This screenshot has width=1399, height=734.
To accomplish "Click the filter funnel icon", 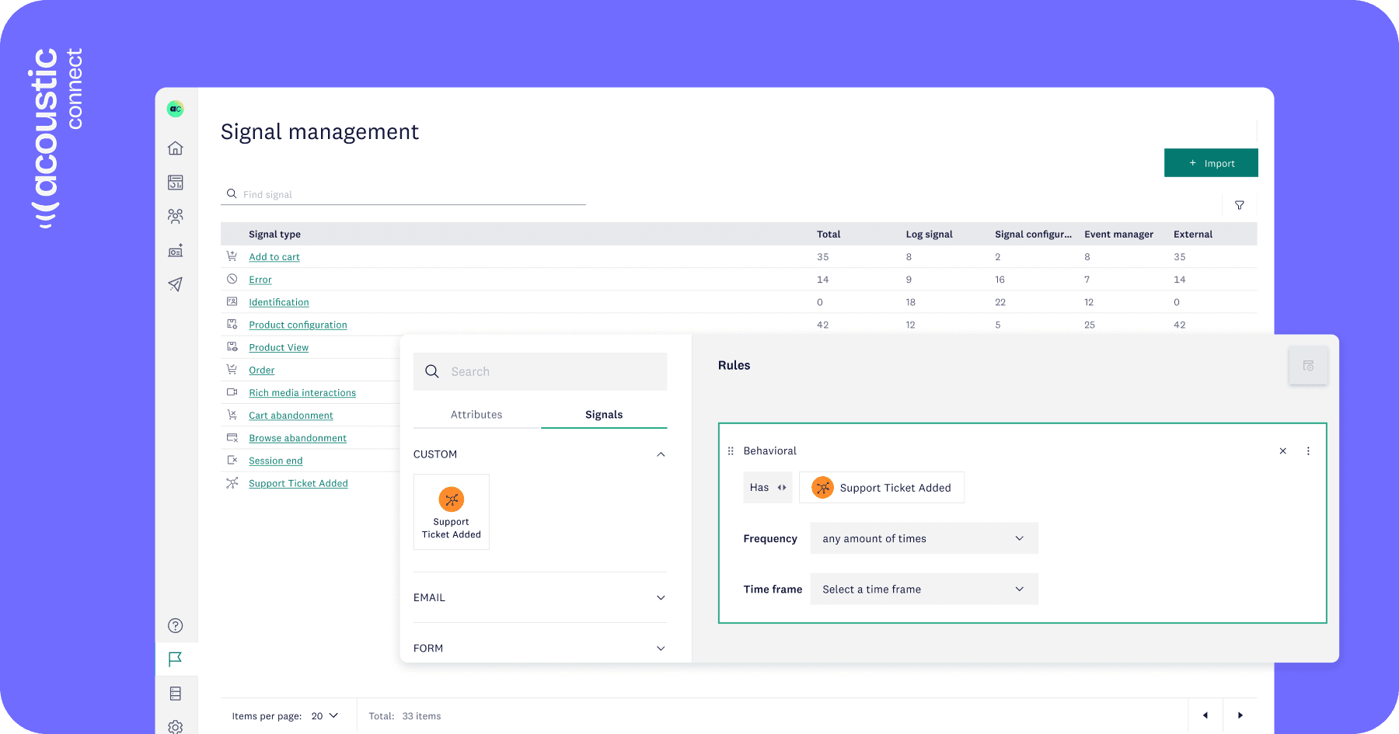I will (1240, 206).
